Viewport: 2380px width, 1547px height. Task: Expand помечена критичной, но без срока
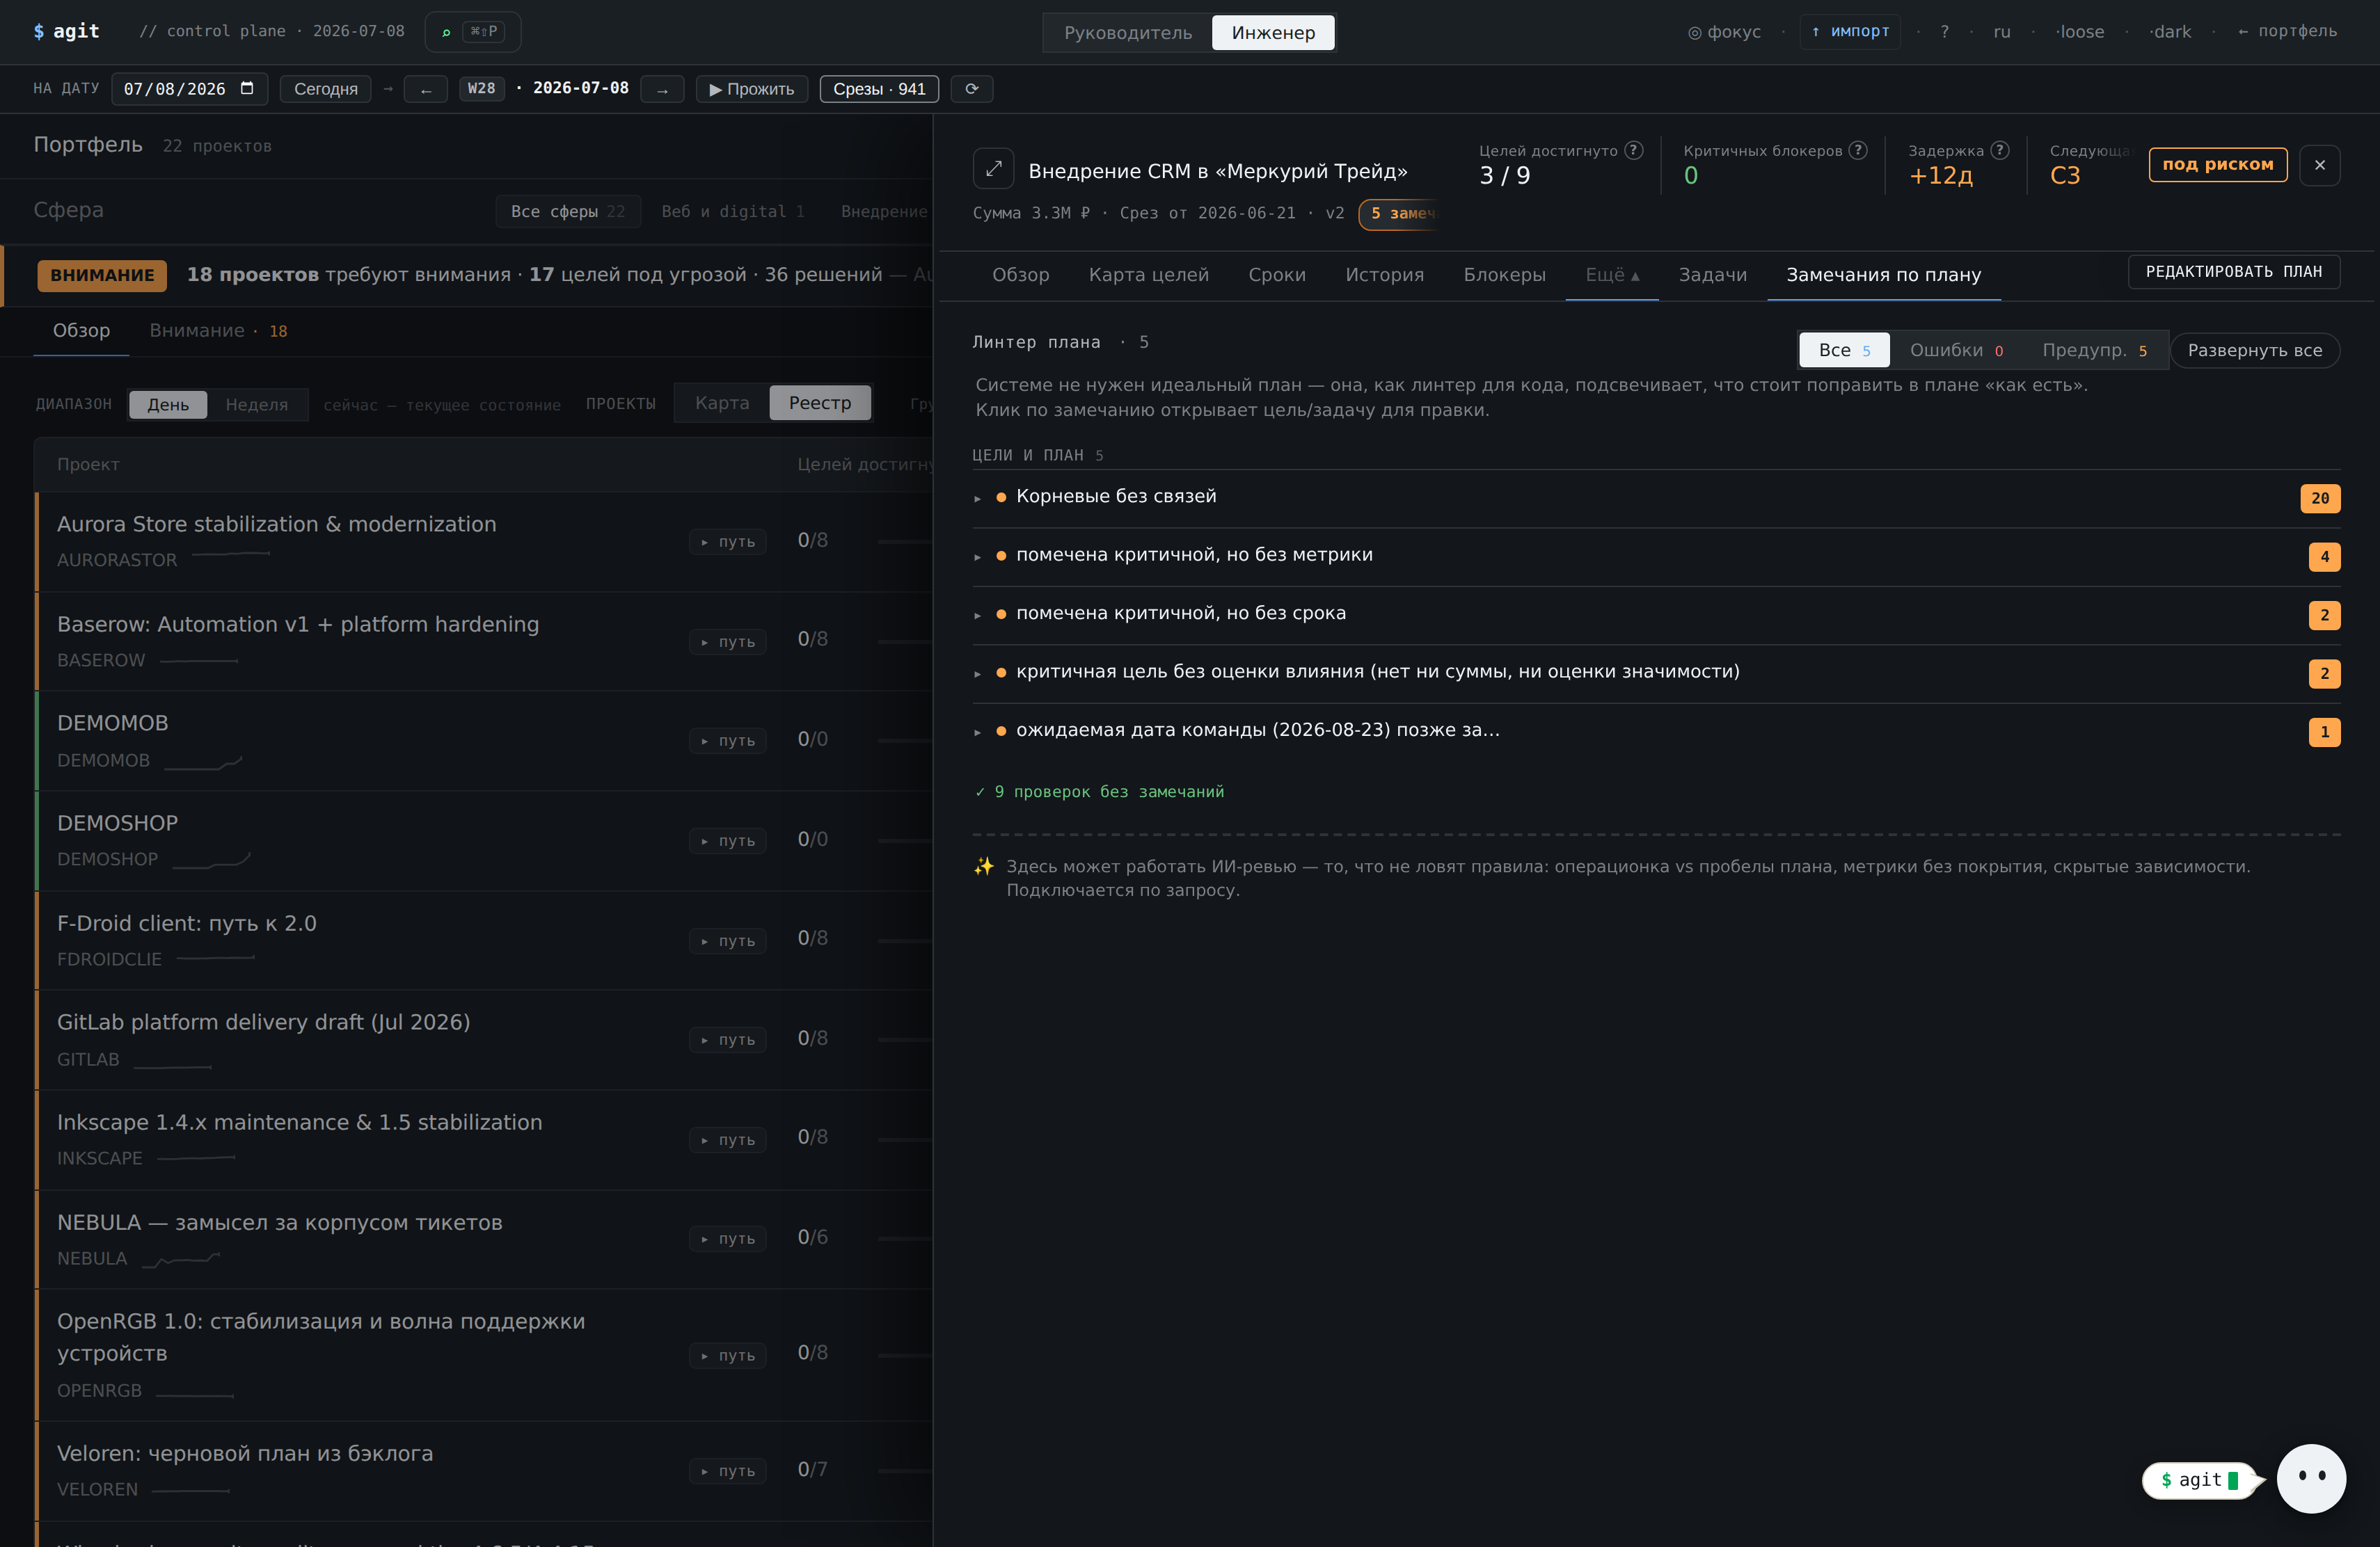(1656, 615)
